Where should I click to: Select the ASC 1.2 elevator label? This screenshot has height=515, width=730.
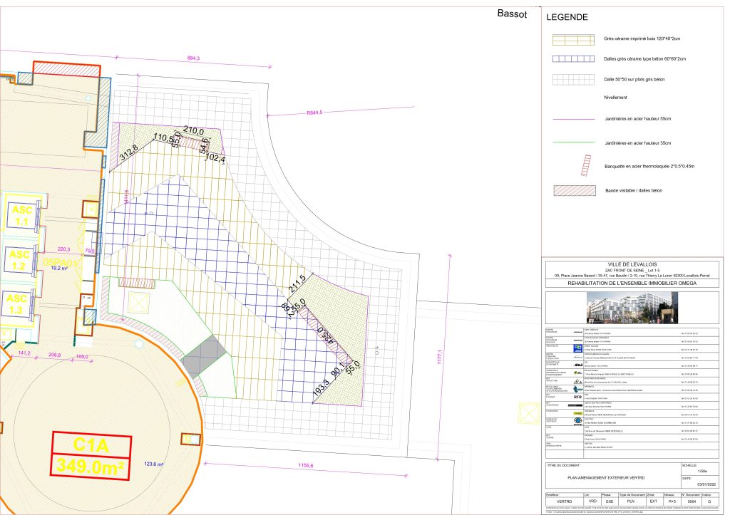coord(19,261)
